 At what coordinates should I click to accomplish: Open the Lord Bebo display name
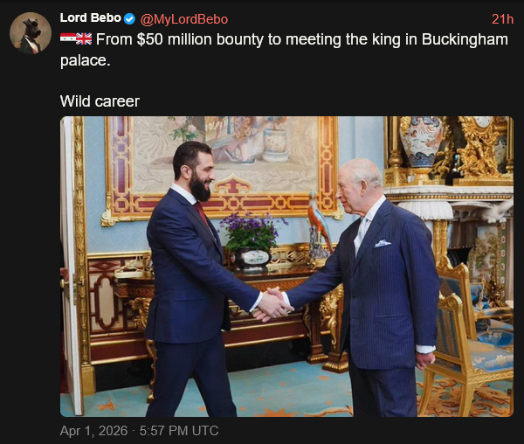tap(90, 18)
